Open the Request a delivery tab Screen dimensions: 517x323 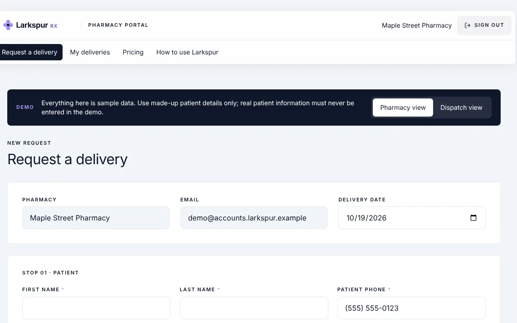(x=30, y=52)
